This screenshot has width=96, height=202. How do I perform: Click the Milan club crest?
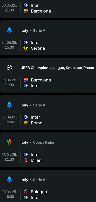click(26, 160)
